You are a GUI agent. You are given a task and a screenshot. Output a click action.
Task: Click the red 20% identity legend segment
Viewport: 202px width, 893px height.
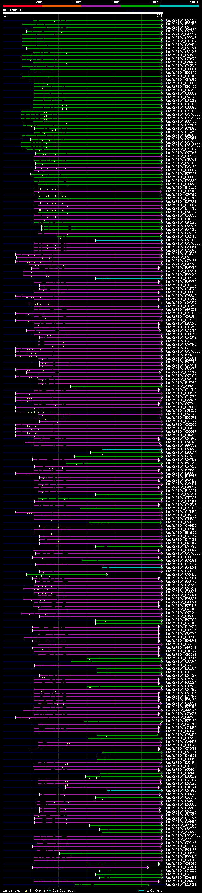(x=22, y=6)
